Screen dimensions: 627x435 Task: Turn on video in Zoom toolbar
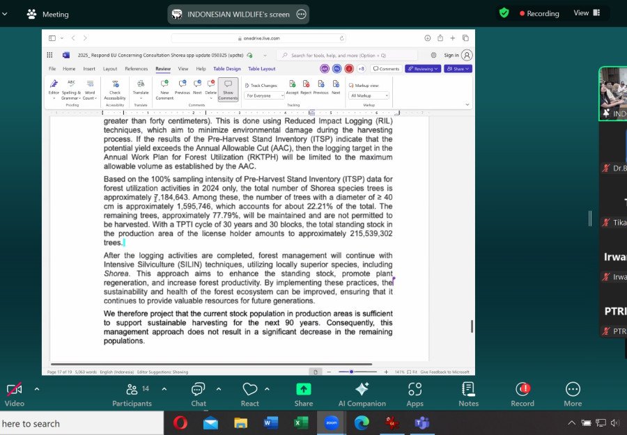(x=14, y=394)
